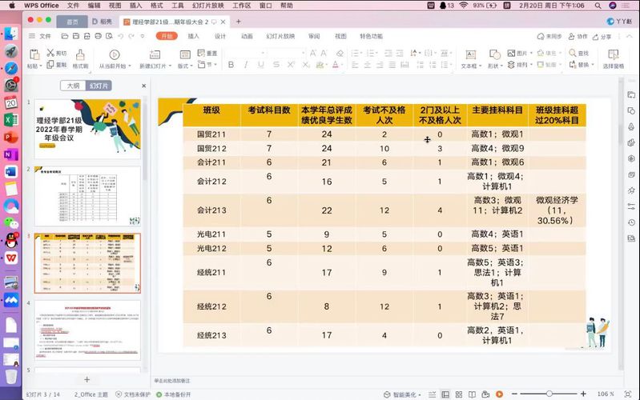Click the Save icon in quick toolbar
The width and height of the screenshot is (640, 400).
74,36
